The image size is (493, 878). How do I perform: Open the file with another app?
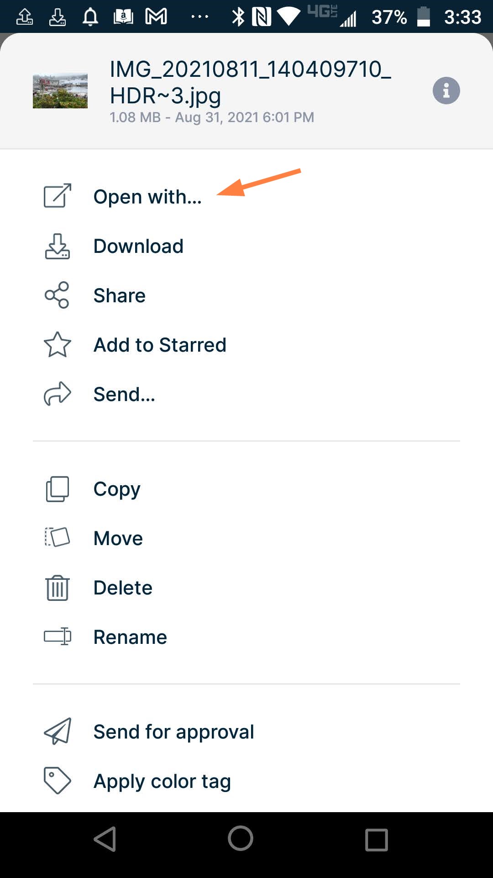[x=147, y=197]
